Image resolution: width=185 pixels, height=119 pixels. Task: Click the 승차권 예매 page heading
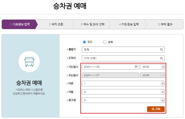[70, 6]
